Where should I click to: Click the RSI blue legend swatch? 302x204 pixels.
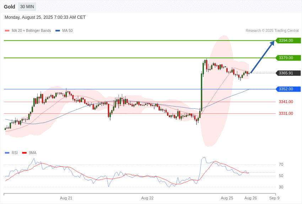(7, 153)
